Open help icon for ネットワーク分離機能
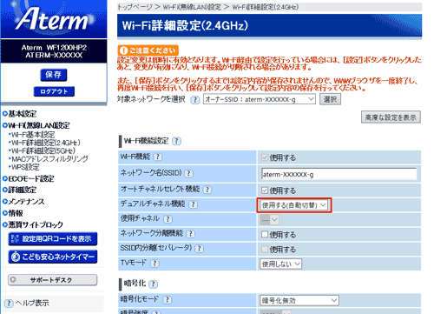 (190, 234)
